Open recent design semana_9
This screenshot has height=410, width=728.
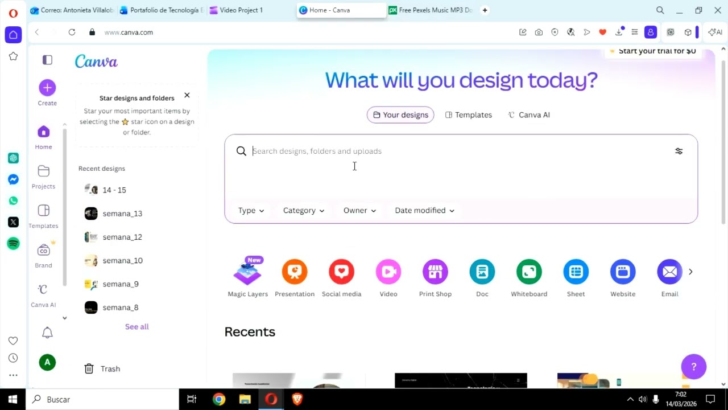click(x=136, y=284)
